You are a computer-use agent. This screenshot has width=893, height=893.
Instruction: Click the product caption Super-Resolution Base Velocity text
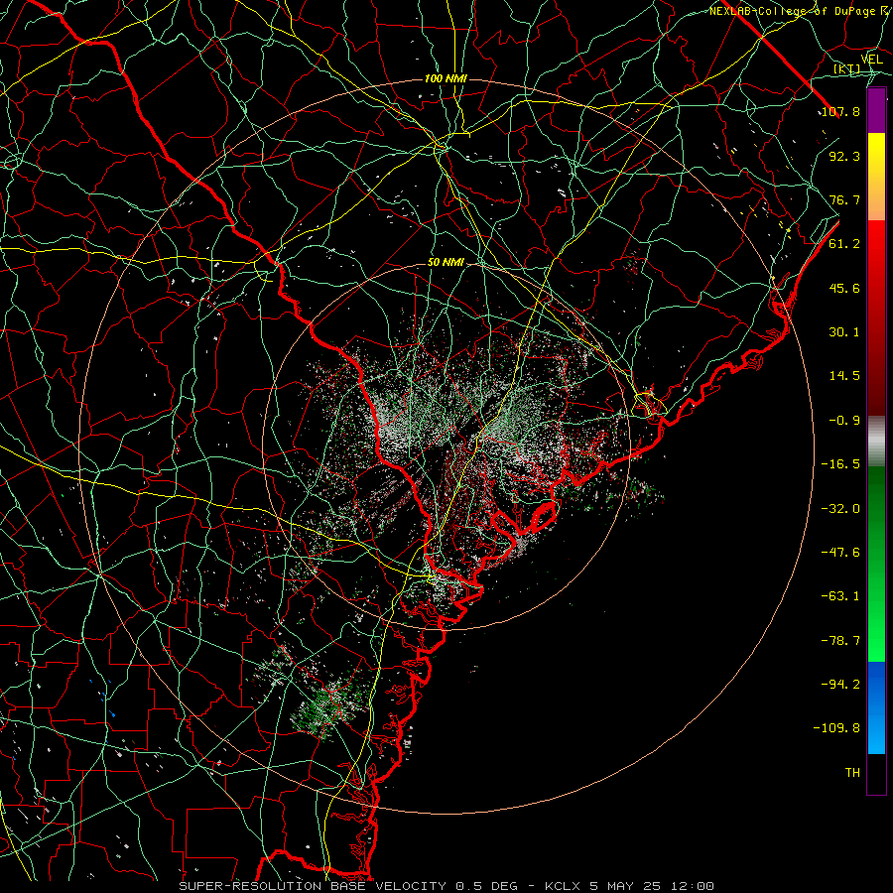point(315,886)
